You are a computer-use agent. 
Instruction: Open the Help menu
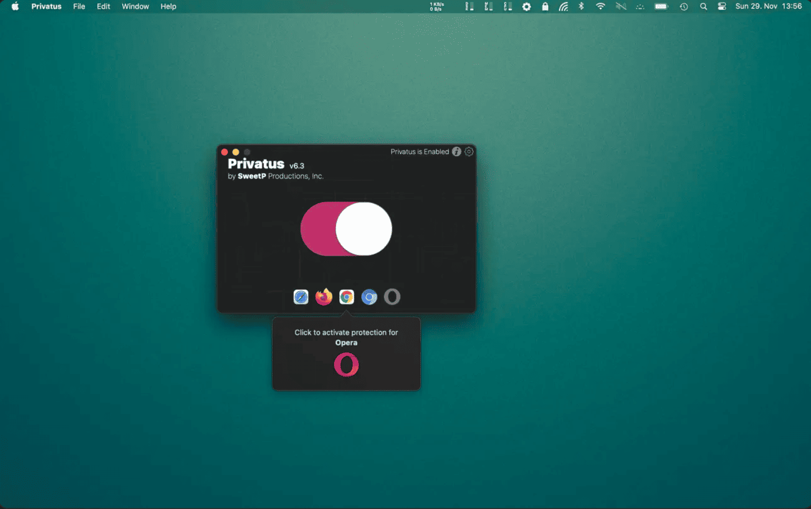168,6
